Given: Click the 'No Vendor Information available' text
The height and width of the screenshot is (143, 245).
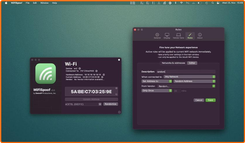Looking at the screenshot, I should tap(89, 80).
